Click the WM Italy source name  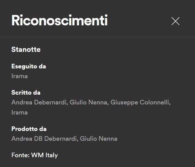(45, 155)
